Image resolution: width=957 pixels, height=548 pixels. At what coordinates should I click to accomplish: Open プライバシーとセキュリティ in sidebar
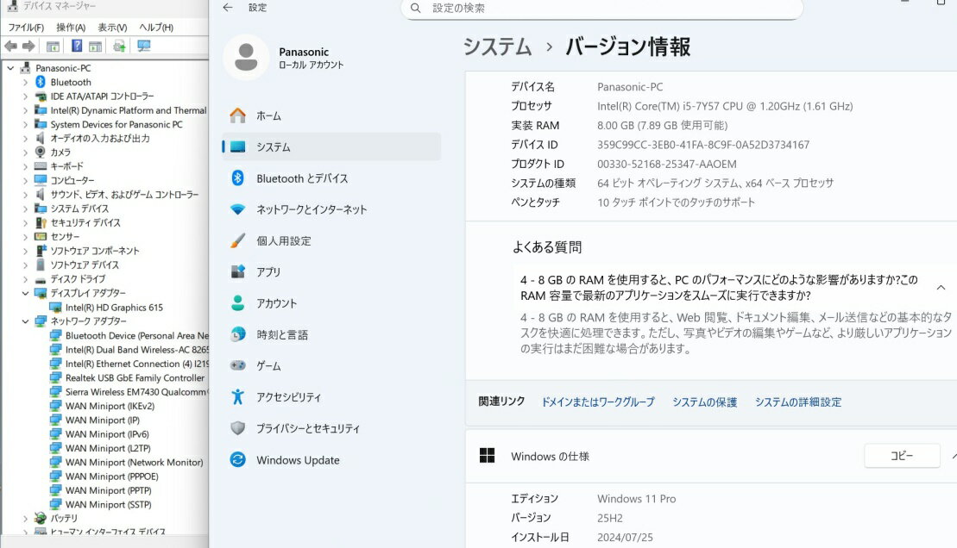pos(307,428)
